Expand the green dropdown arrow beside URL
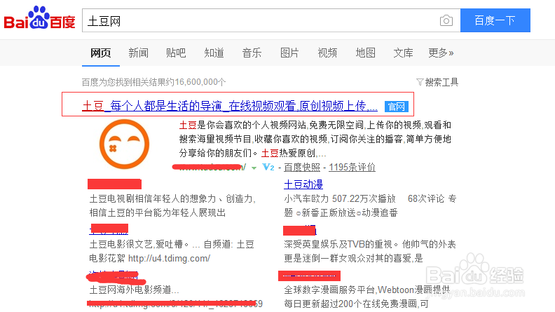 point(254,168)
